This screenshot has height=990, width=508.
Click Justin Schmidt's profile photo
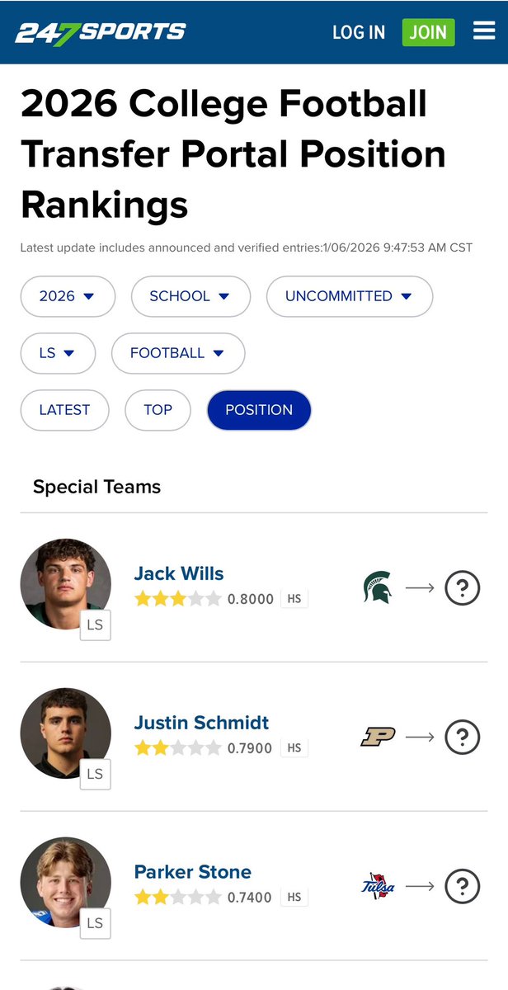(65, 733)
